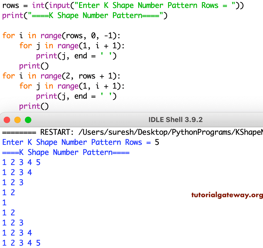Click the yellow minimize button
The height and width of the screenshot is (248, 263).
17,120
